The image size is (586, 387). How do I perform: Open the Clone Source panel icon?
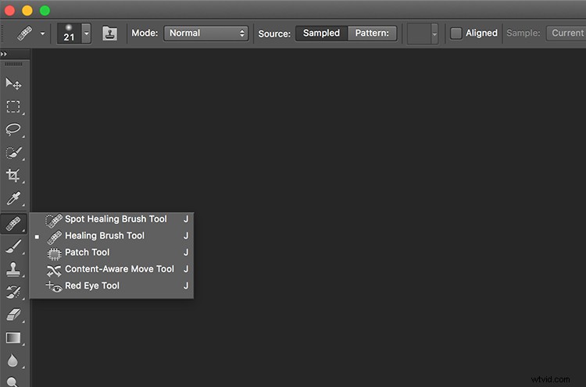pos(110,34)
